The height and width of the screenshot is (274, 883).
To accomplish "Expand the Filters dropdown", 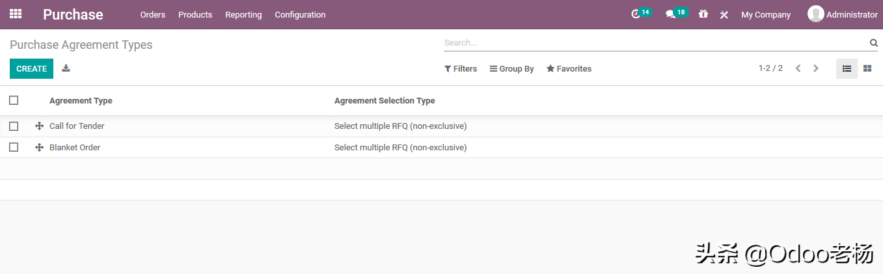I will (461, 69).
